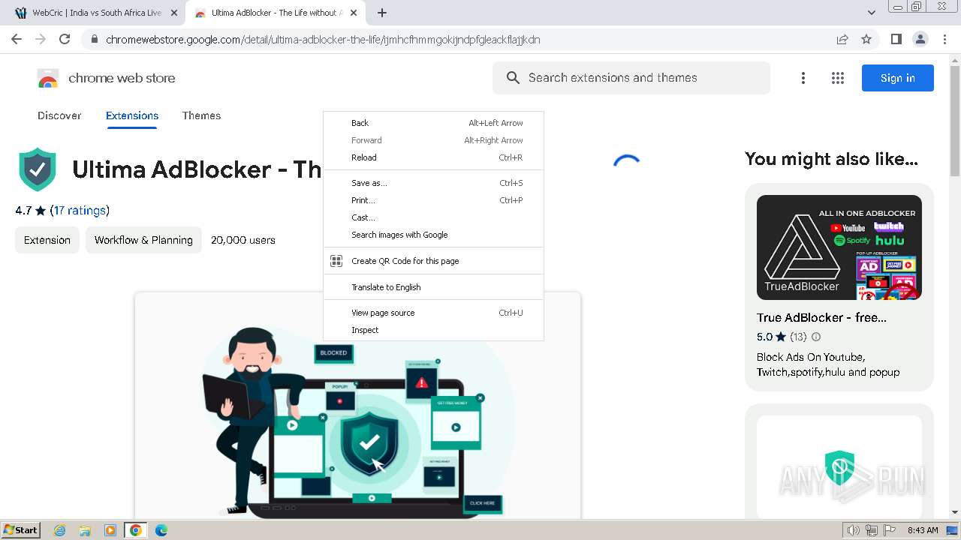Select Save as... in the context menu
The image size is (961, 540).
pos(433,183)
